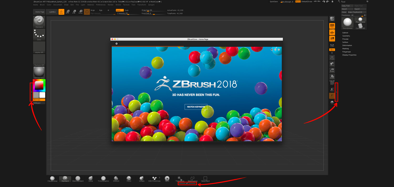Click WATCH KEYNOTE button
The height and width of the screenshot is (187, 394).
coord(196,107)
